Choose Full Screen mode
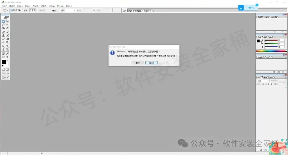Image resolution: width=288 pixels, height=155 pixels. [x=7, y=73]
